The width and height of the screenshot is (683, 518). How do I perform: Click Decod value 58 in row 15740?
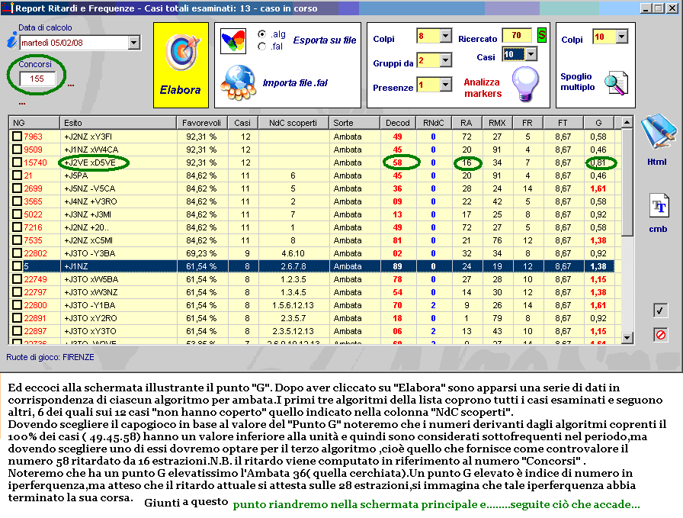click(397, 162)
